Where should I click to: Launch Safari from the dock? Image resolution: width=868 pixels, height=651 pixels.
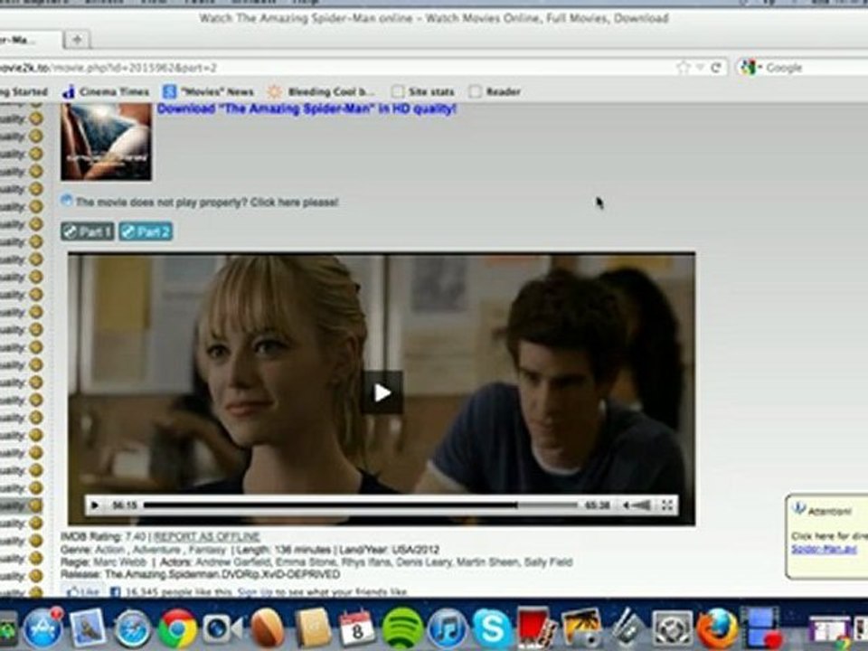click(x=132, y=629)
